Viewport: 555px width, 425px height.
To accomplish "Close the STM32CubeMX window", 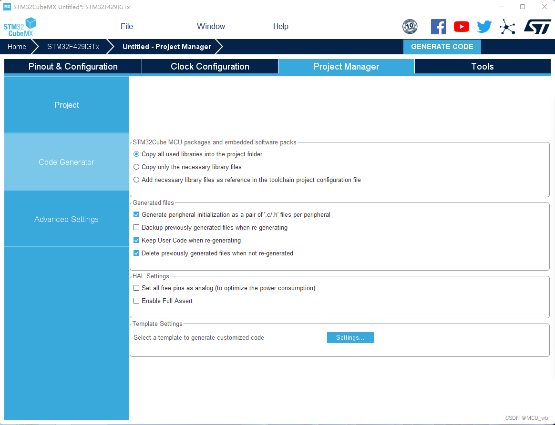I will click(x=545, y=7).
